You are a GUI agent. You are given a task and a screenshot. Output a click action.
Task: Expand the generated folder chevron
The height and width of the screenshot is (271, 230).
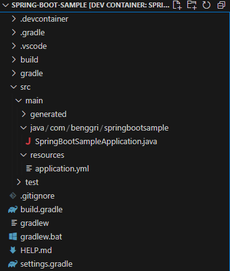pos(23,114)
